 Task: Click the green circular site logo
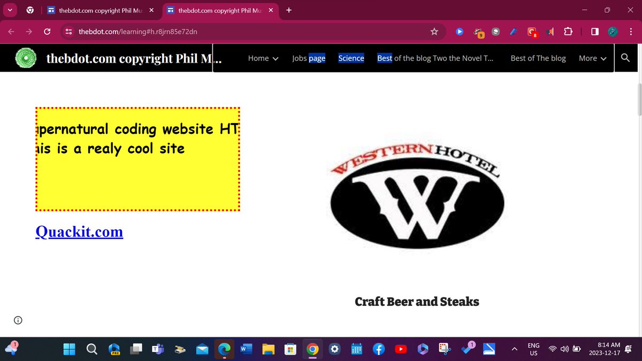tap(26, 58)
